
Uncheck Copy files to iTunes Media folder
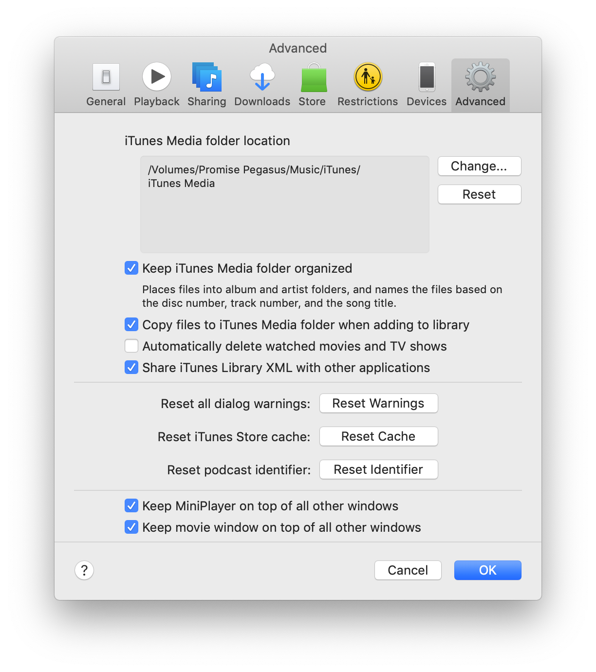tap(131, 324)
